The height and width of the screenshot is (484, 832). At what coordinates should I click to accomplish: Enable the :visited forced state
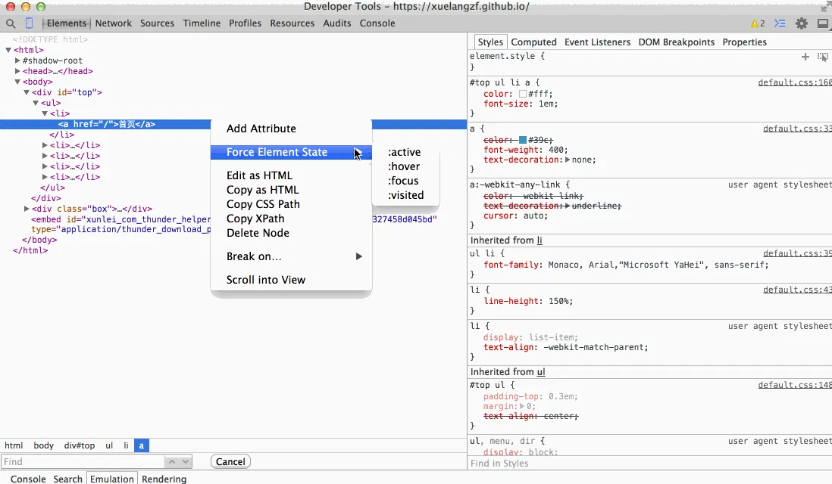(x=405, y=195)
